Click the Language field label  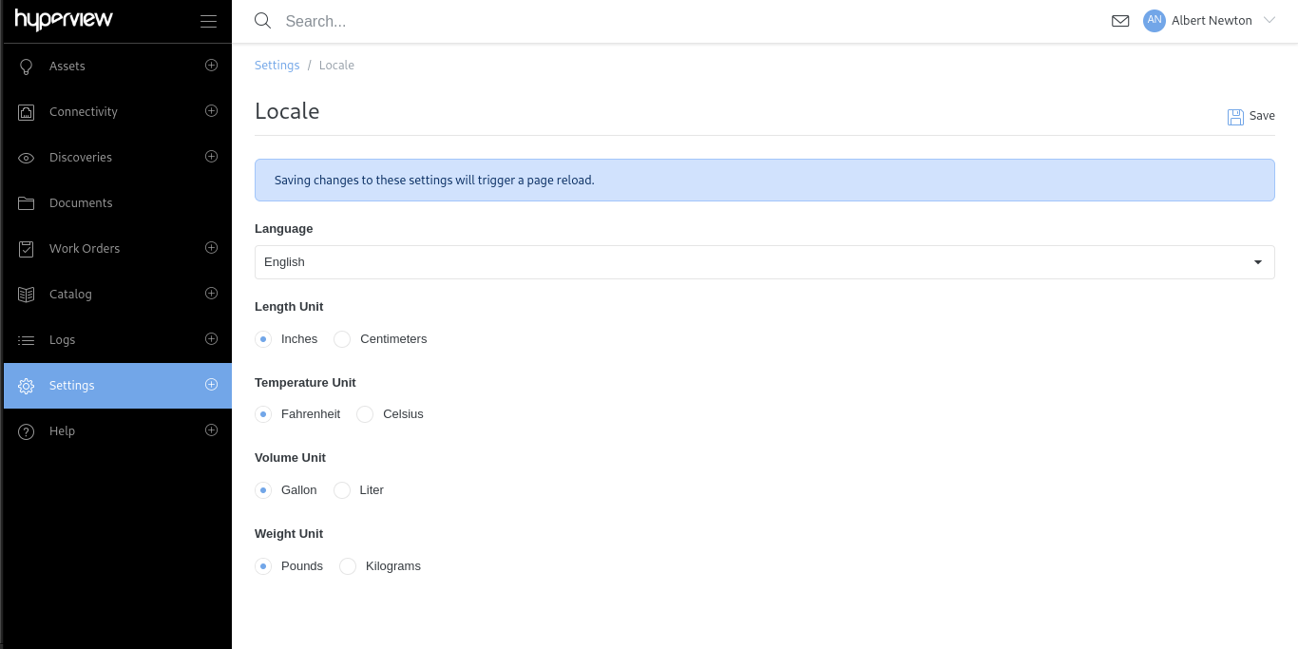point(283,229)
